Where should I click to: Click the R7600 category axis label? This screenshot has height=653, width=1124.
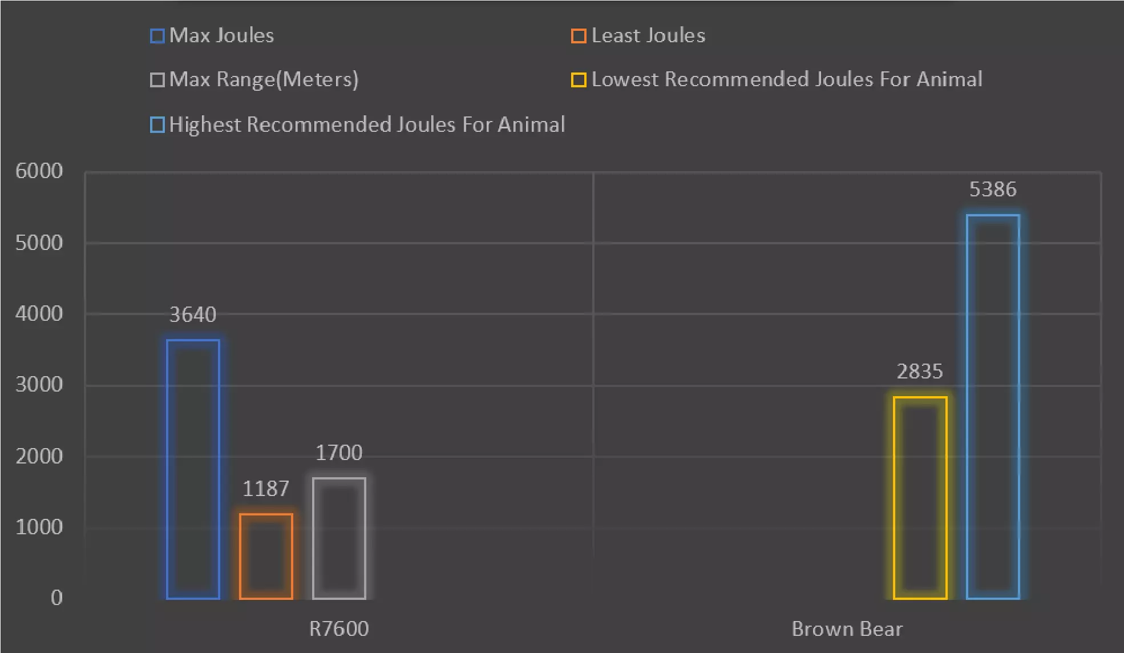tap(339, 628)
